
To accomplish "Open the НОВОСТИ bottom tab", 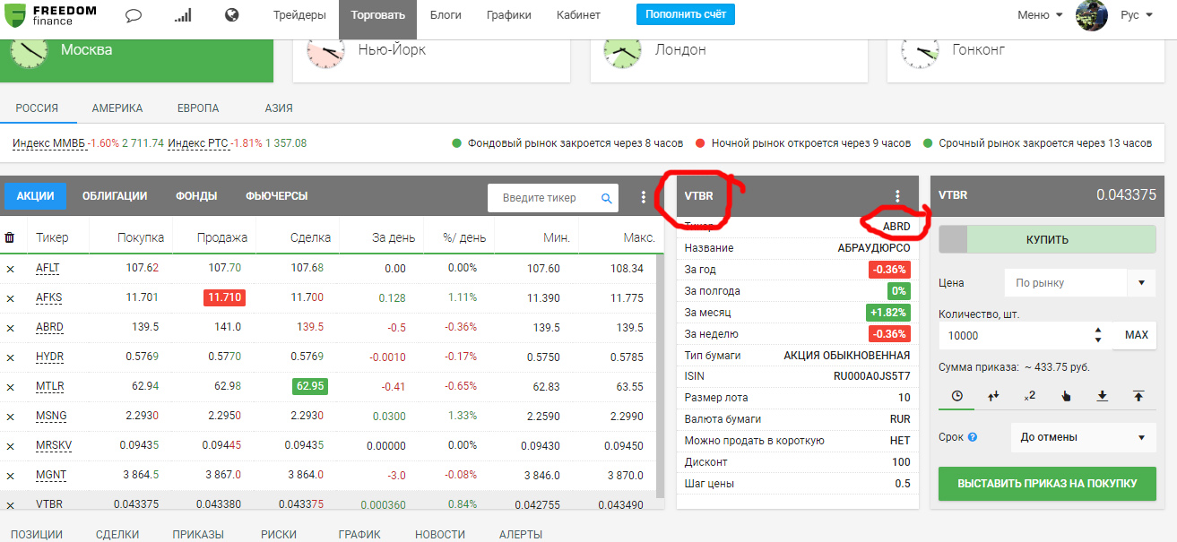I will point(440,534).
